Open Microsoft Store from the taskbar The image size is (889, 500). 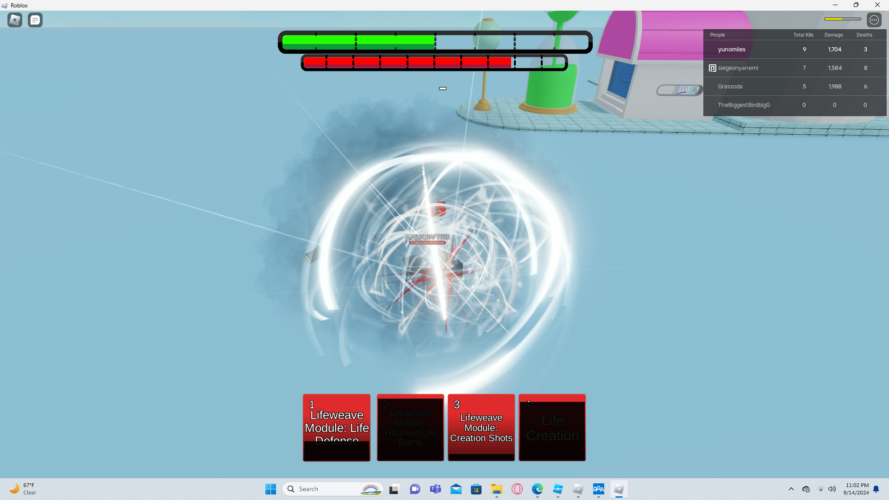[476, 489]
